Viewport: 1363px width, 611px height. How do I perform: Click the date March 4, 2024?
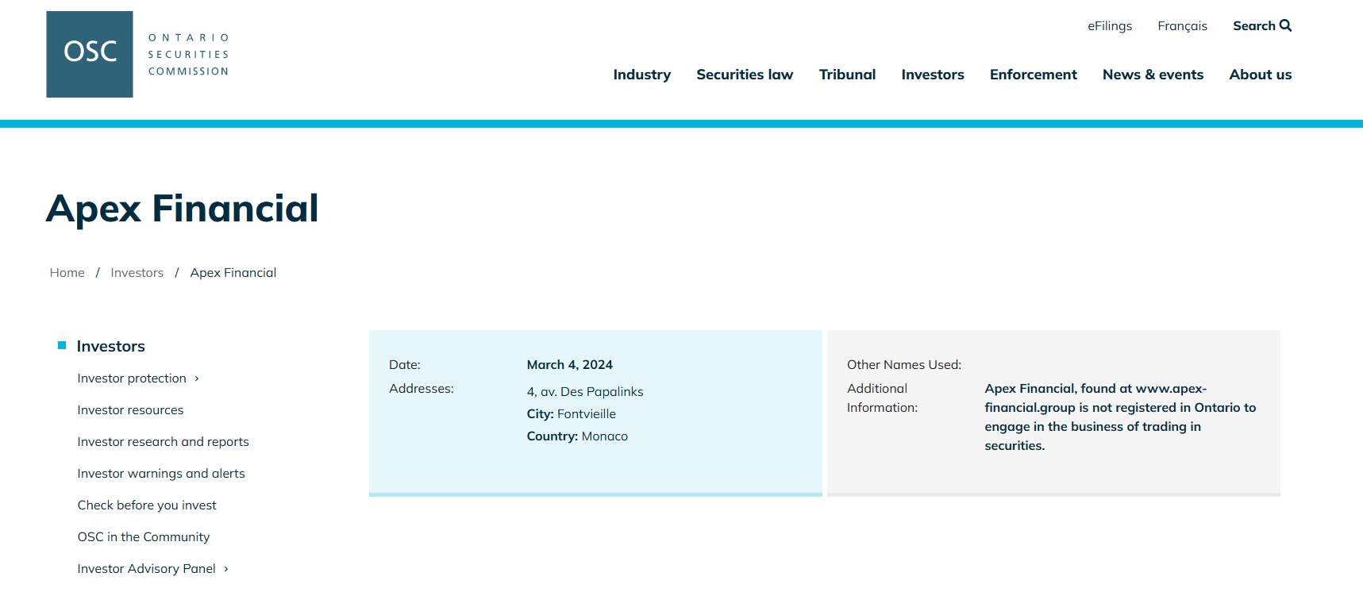tap(569, 365)
